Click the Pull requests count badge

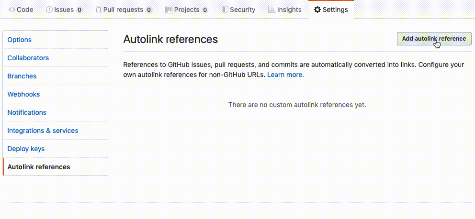click(x=149, y=10)
